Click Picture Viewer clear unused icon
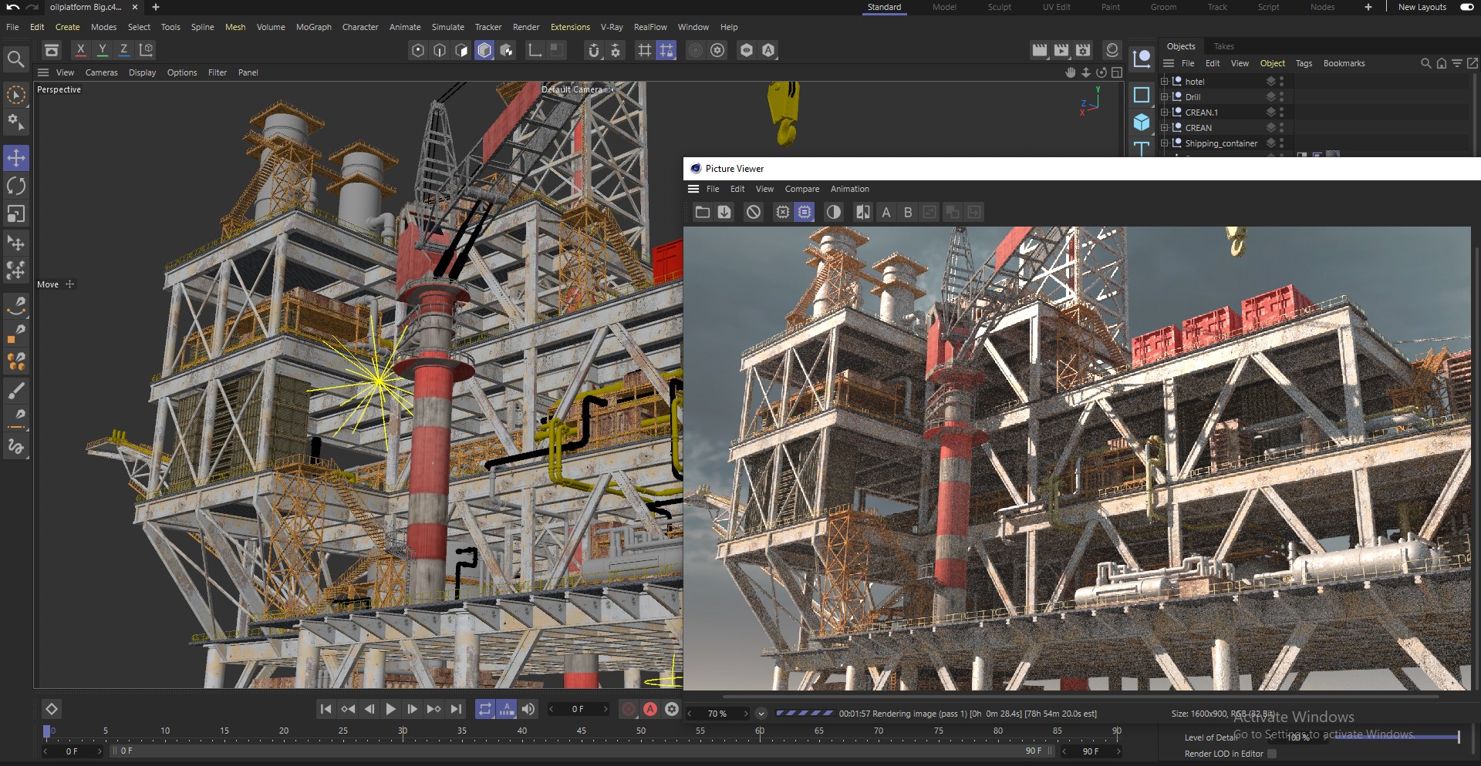This screenshot has width=1481, height=766. [x=783, y=212]
